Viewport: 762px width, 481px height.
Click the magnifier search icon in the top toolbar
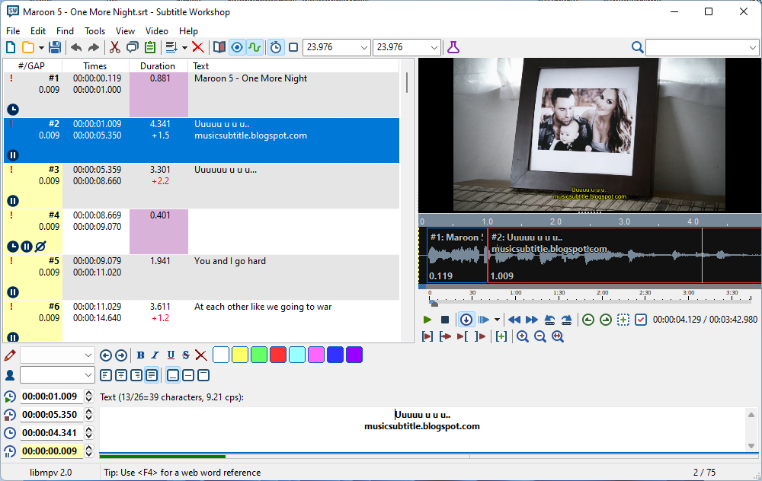(637, 47)
